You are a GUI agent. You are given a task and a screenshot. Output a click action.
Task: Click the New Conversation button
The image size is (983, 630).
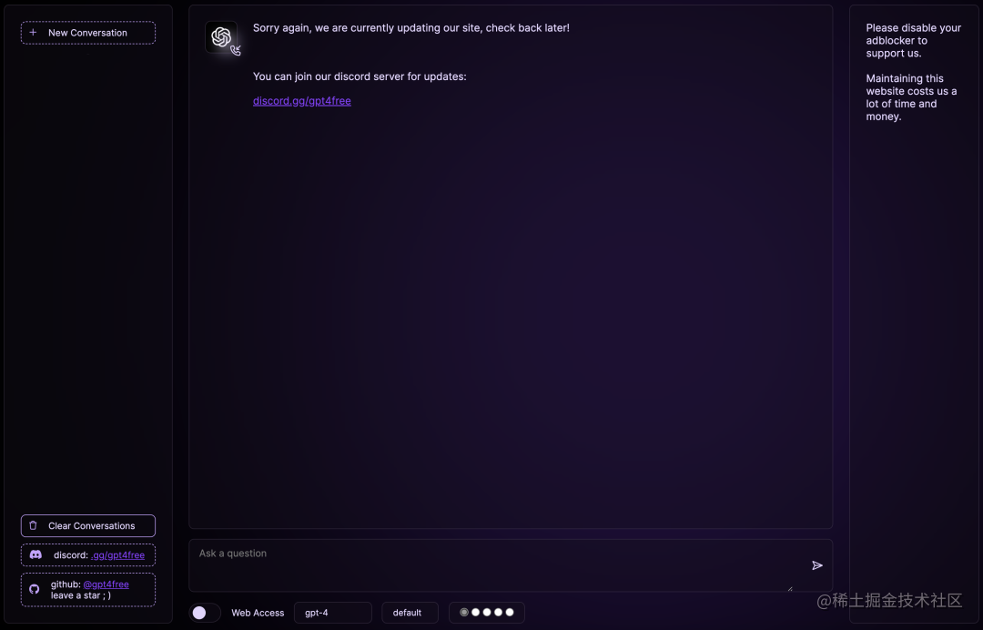pyautogui.click(x=87, y=33)
